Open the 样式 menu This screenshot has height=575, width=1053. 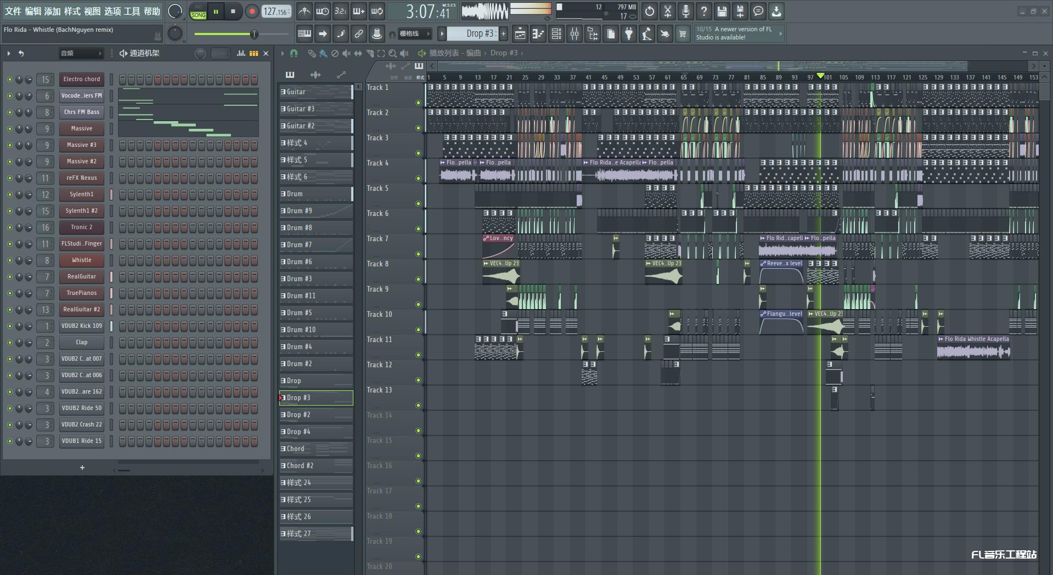point(72,11)
